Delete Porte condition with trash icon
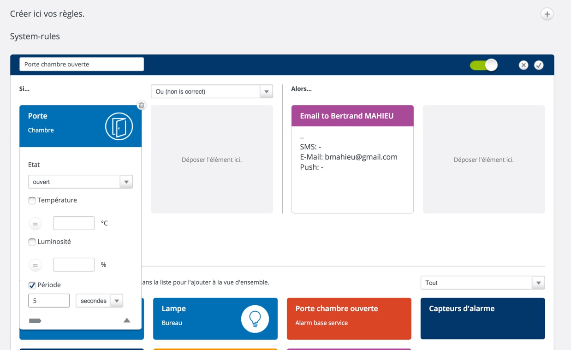The height and width of the screenshot is (350, 571). (x=141, y=105)
